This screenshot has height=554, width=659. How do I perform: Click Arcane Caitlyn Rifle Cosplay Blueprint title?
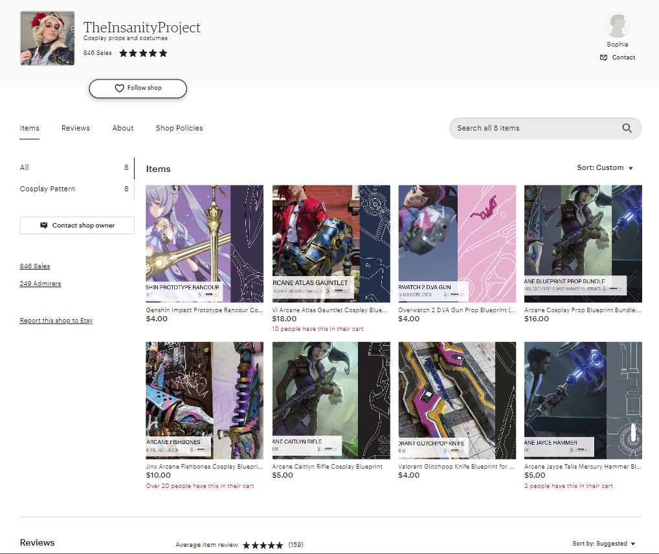[x=328, y=467]
